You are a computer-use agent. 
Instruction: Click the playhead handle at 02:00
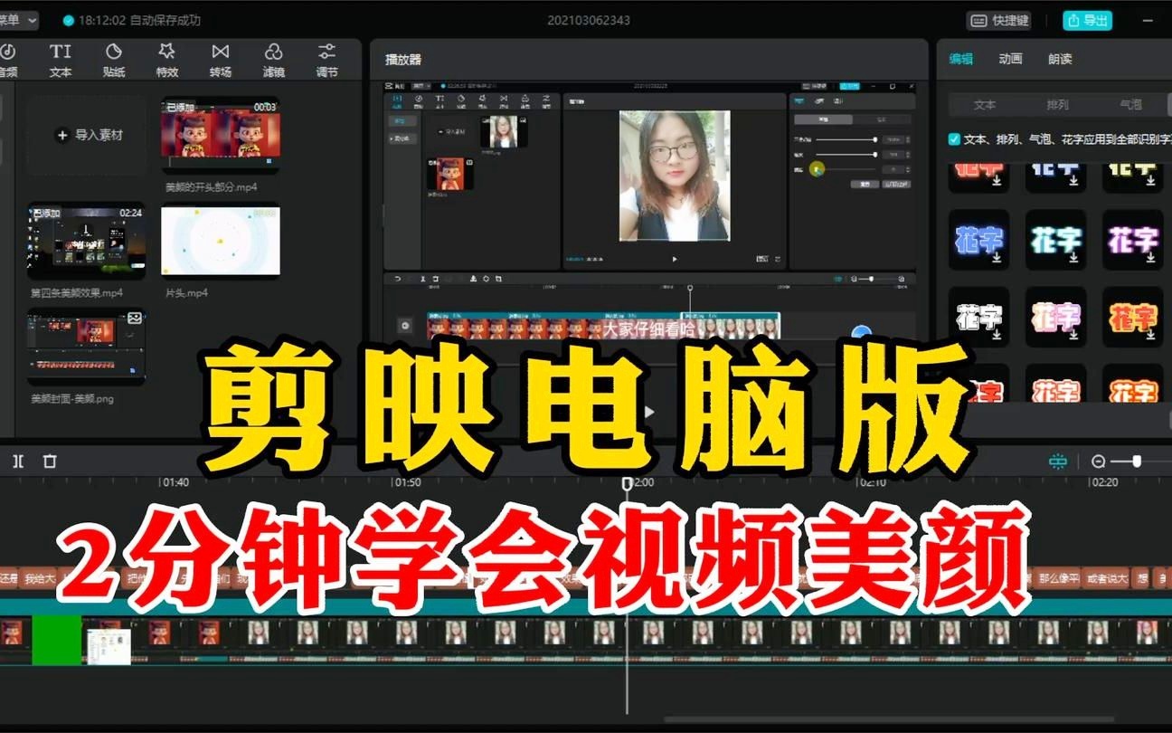[627, 484]
